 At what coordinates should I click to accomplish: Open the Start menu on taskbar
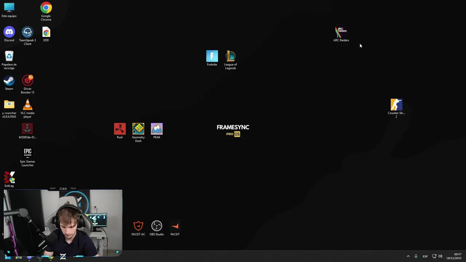click(x=8, y=257)
